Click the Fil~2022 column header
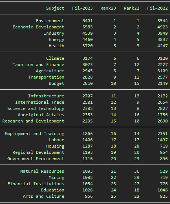This screenshot has height=204, width=170. click(157, 8)
